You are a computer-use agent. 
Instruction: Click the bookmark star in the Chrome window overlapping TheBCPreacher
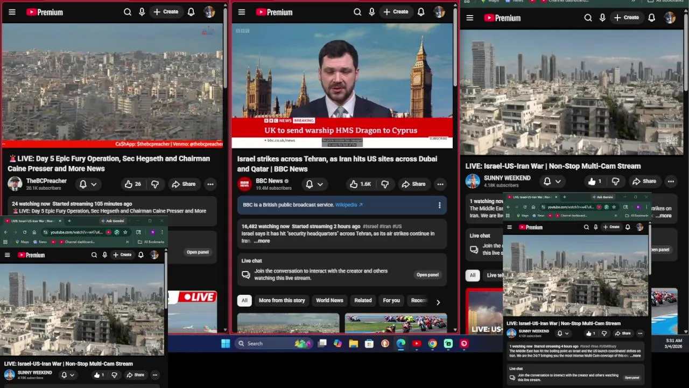tap(125, 232)
